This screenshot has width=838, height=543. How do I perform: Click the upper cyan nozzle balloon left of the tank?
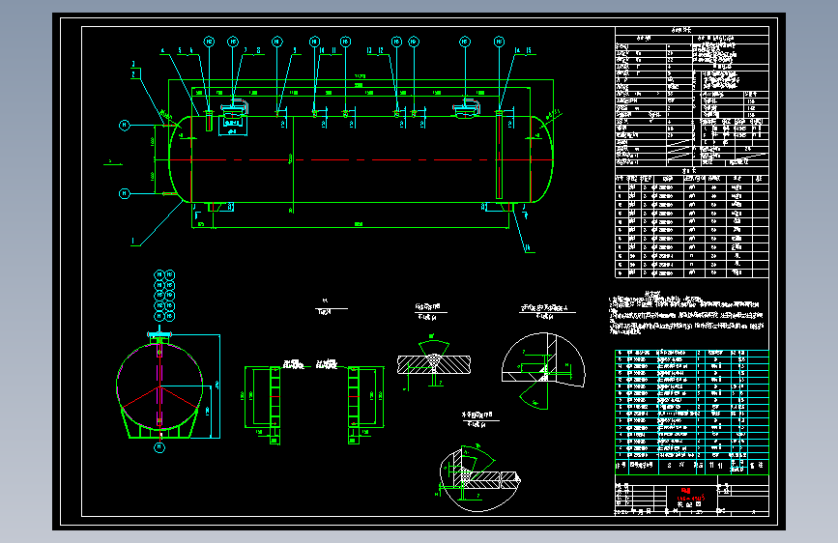124,125
